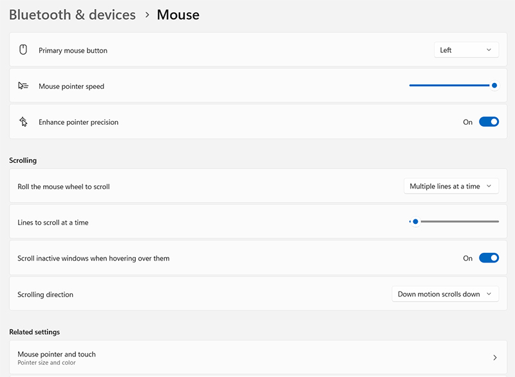Click Enhance pointer precision label
515x377 pixels.
click(79, 122)
